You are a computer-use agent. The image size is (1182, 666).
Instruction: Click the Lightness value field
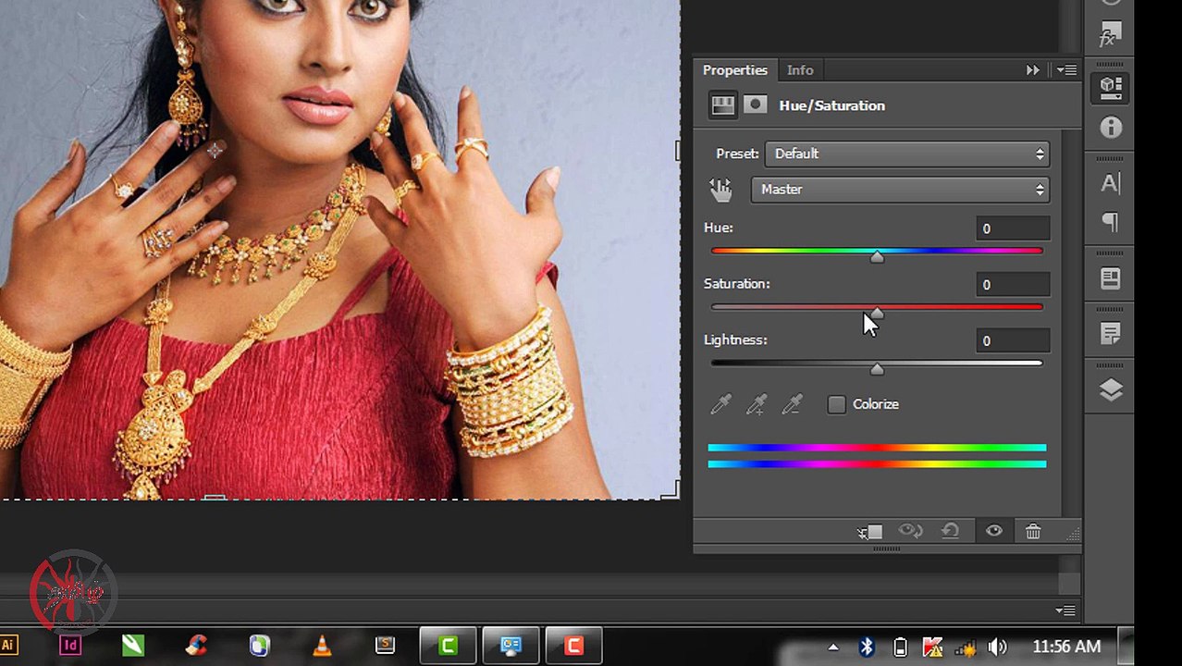coord(1013,341)
